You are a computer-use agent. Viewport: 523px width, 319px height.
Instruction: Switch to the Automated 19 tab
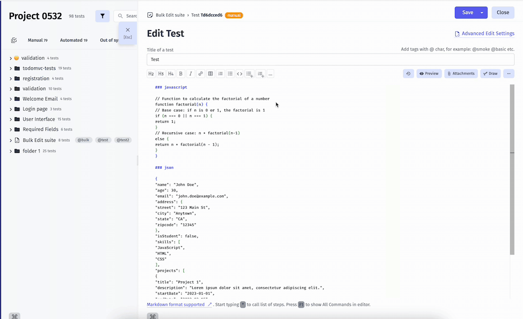pyautogui.click(x=74, y=40)
